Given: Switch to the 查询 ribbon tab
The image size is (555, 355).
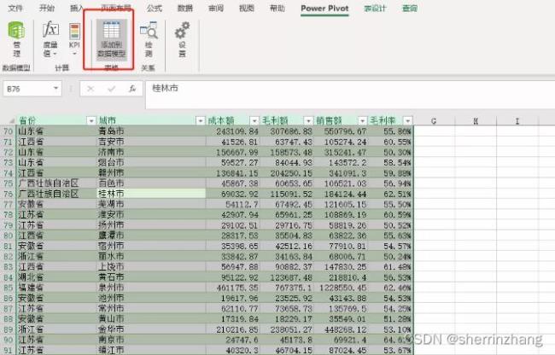Looking at the screenshot, I should [410, 8].
